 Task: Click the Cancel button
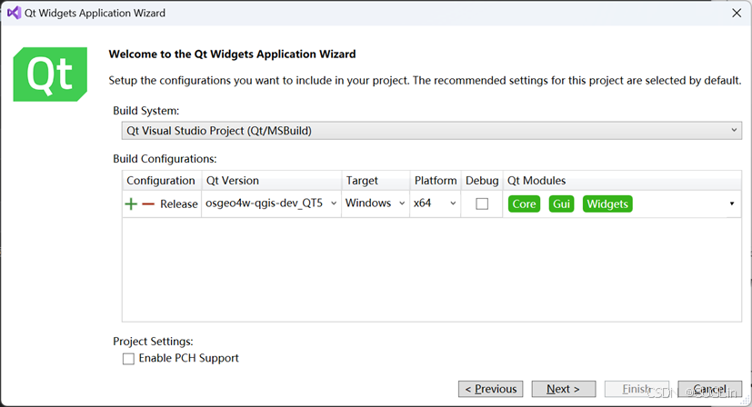pyautogui.click(x=710, y=389)
